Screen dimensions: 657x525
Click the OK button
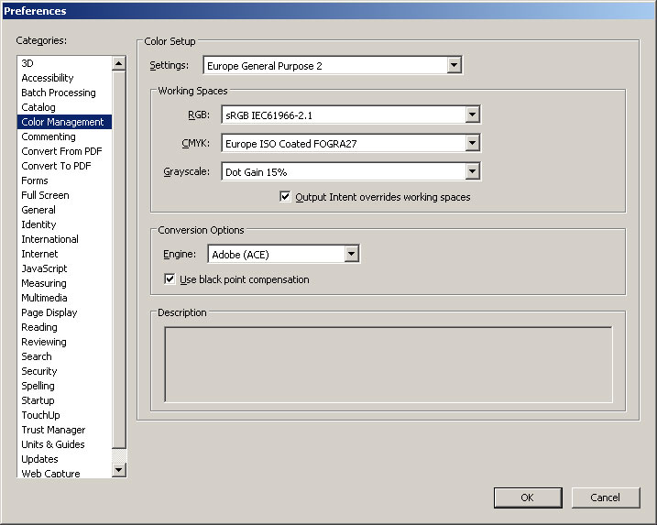(x=528, y=498)
